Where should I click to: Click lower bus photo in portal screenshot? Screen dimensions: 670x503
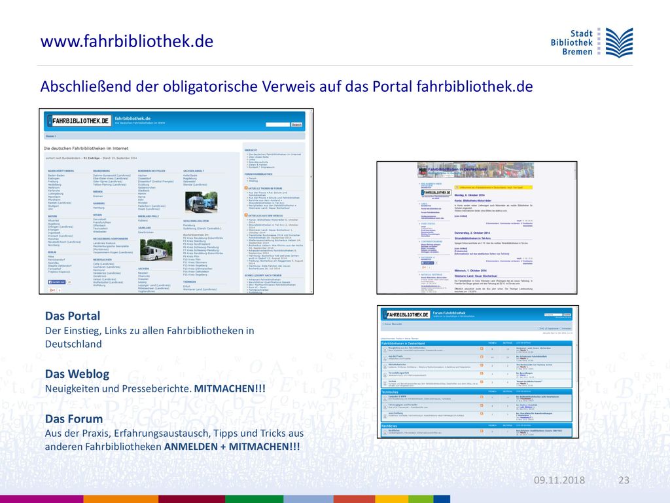(156, 250)
